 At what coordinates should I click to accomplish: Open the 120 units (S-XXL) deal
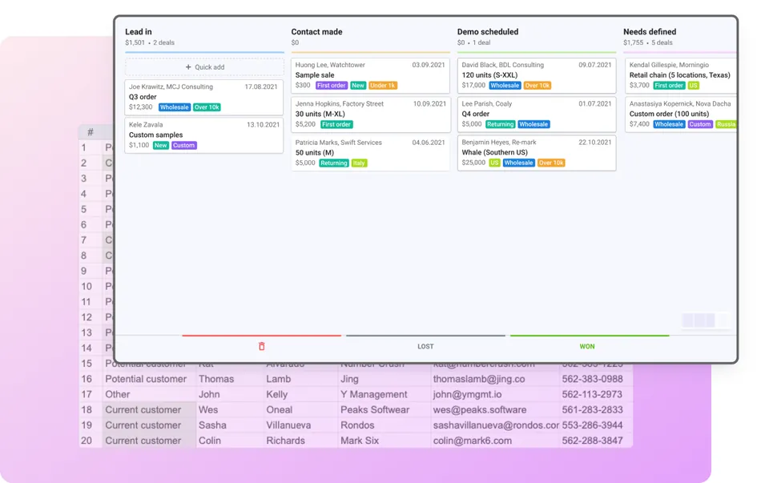(x=536, y=75)
